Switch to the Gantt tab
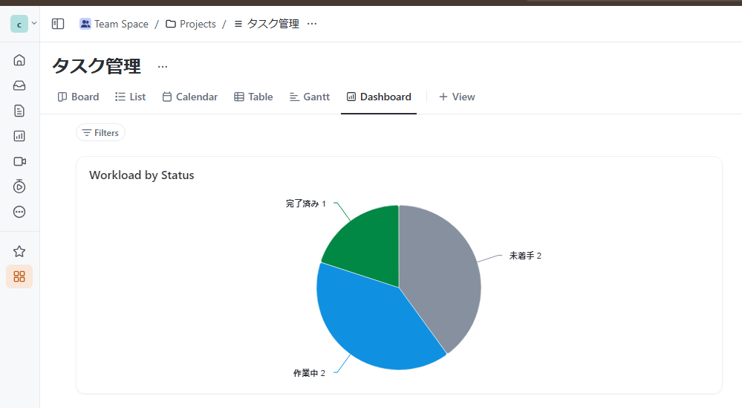The height and width of the screenshot is (408, 742). click(310, 97)
